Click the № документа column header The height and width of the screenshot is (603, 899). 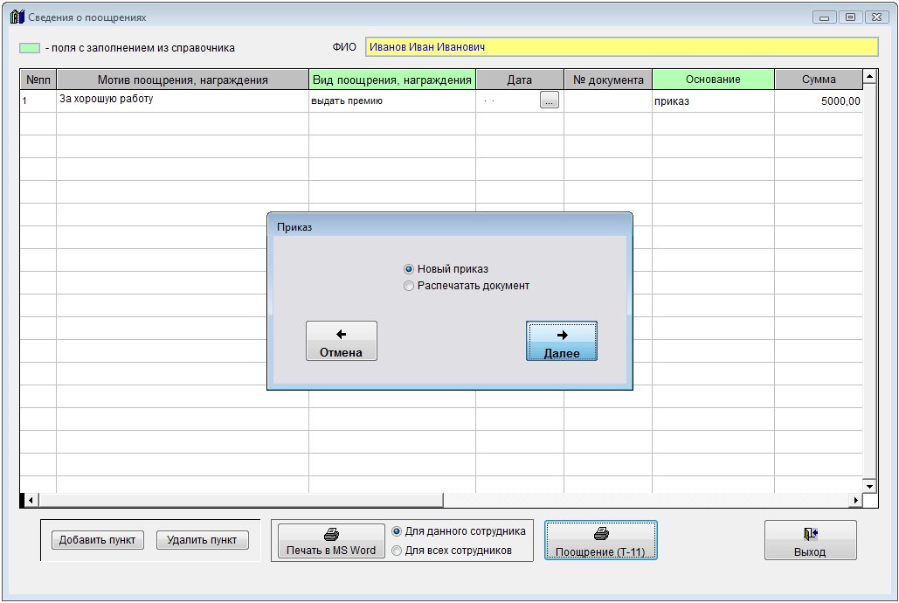point(608,80)
